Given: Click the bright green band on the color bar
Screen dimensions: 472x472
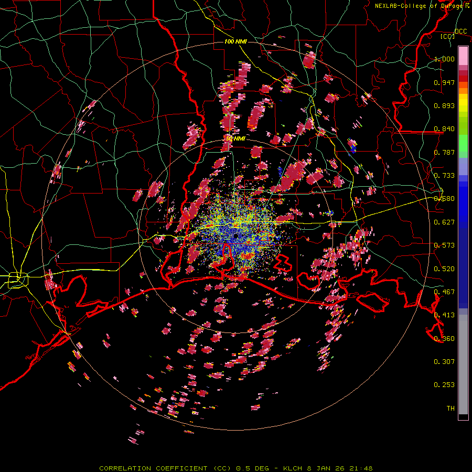Looking at the screenshot, I should click(463, 143).
